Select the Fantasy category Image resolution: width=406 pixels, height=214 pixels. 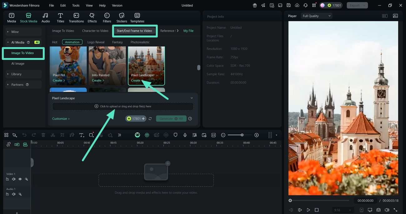(x=117, y=42)
